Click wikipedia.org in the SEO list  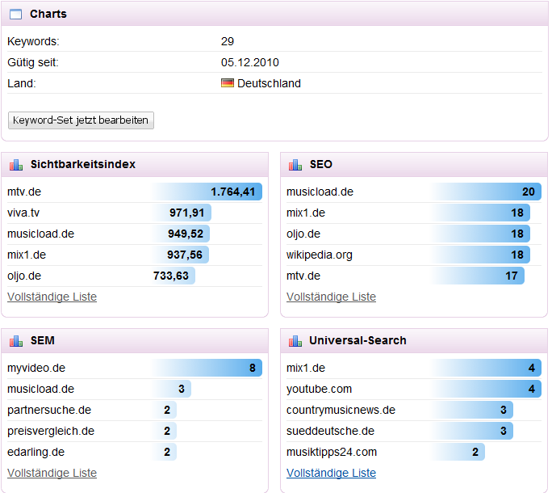tap(320, 255)
